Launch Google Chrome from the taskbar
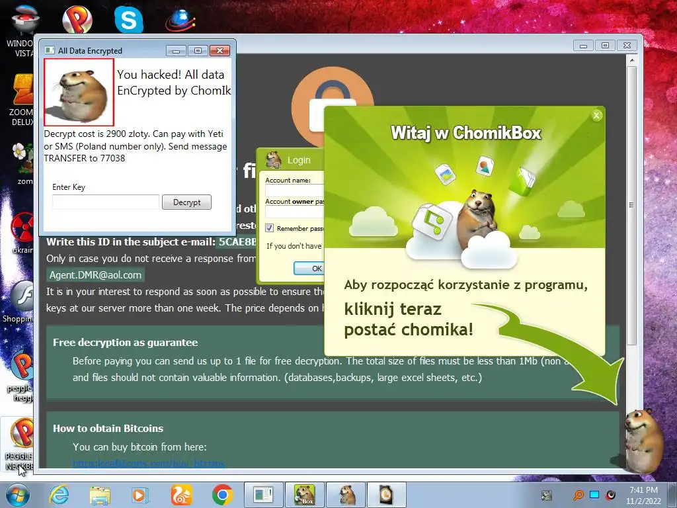Screen dimensions: 677x508 pyautogui.click(x=222, y=495)
